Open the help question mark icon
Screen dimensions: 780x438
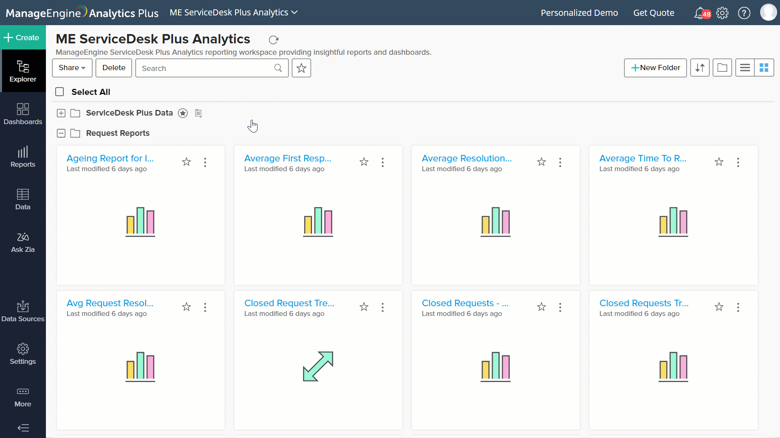744,13
